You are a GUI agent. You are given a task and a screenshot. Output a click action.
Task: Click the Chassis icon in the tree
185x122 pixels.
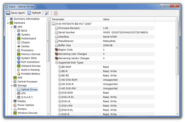pyautogui.click(x=18, y=42)
